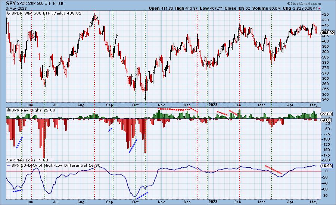
Task: Select the 'SPX New Highs 22.00' legend
Action: click(33, 110)
